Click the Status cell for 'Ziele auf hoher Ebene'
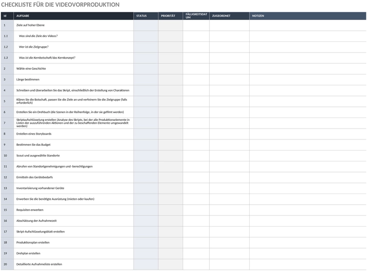Viewport: 367px width, 271px height. 146,25
